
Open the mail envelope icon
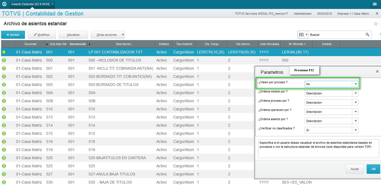point(375,4)
